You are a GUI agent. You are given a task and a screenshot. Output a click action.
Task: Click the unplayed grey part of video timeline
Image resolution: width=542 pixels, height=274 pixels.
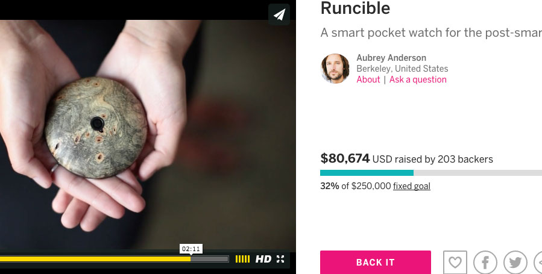pos(211,259)
